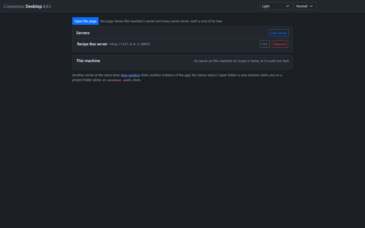The height and width of the screenshot is (228, 365).
Task: Follow the New window link
Action: (130, 75)
